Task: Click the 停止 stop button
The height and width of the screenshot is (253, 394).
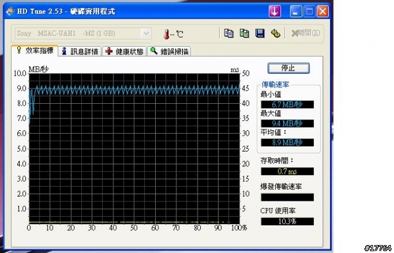Action: (289, 68)
